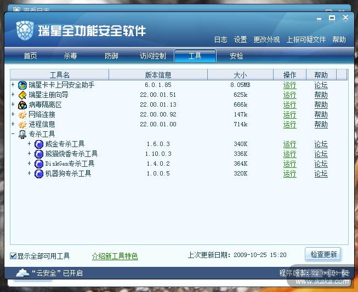Select version text 22.00.01.51
The image size is (358, 292).
click(158, 95)
